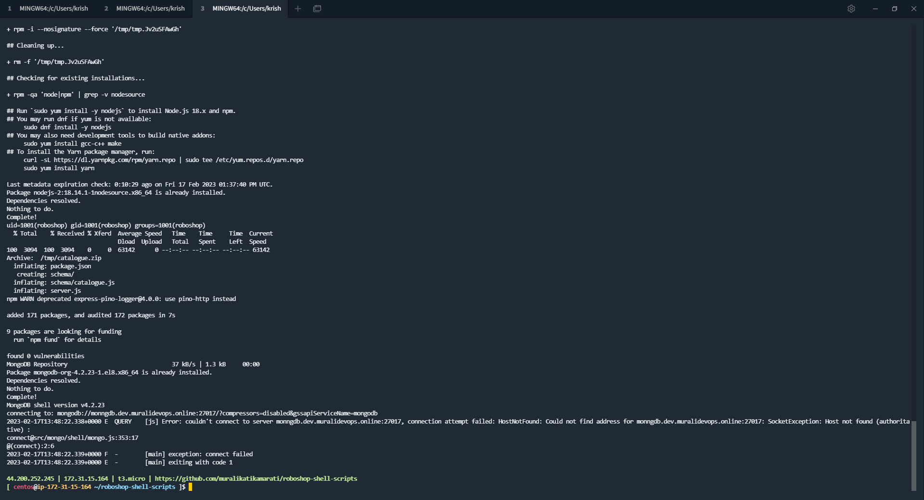This screenshot has width=924, height=500.
Task: Open a new terminal tab with plus icon
Action: (298, 9)
